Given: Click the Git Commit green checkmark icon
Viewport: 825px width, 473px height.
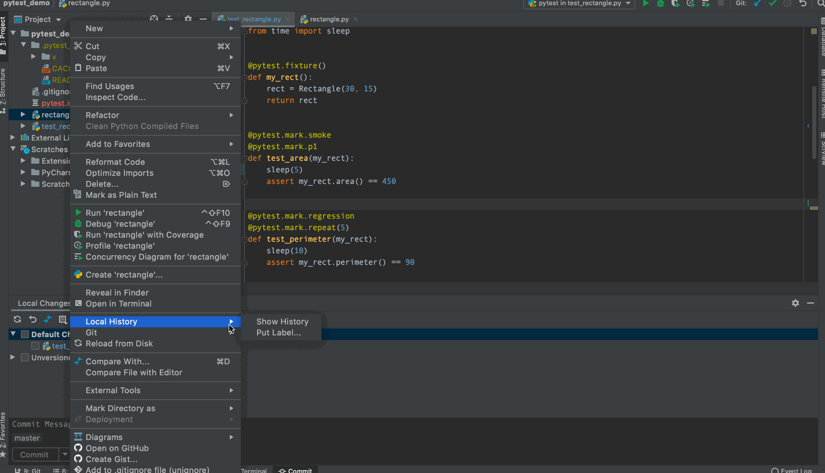Looking at the screenshot, I should (772, 3).
